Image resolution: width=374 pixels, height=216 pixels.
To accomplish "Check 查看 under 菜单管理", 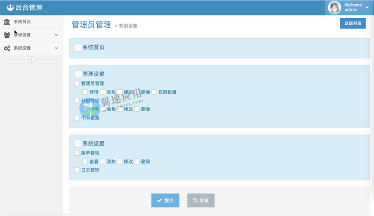I will (85, 162).
